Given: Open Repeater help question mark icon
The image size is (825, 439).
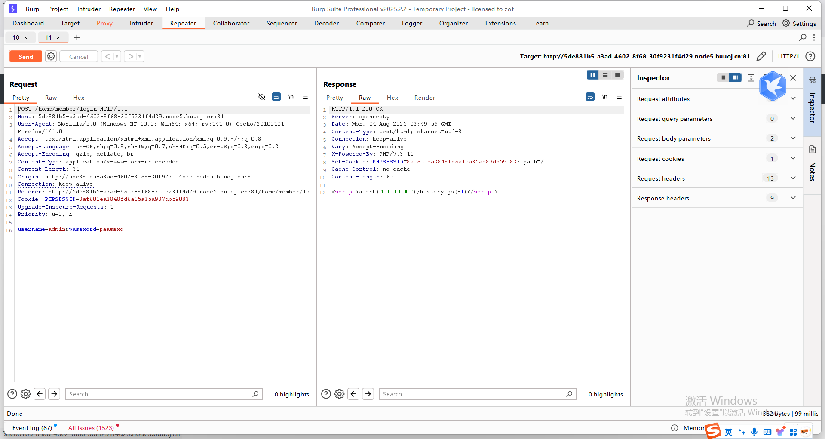Looking at the screenshot, I should pyautogui.click(x=810, y=56).
